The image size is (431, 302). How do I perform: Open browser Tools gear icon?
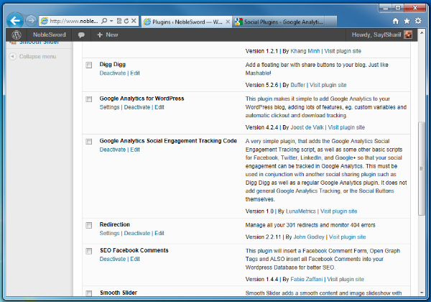[418, 21]
